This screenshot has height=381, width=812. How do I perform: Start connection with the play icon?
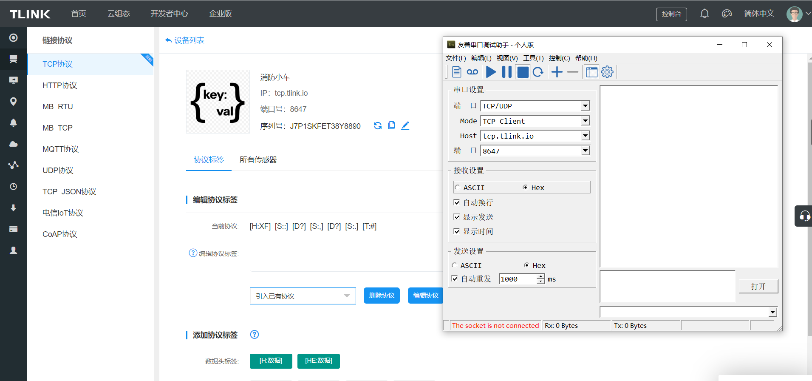pyautogui.click(x=491, y=72)
